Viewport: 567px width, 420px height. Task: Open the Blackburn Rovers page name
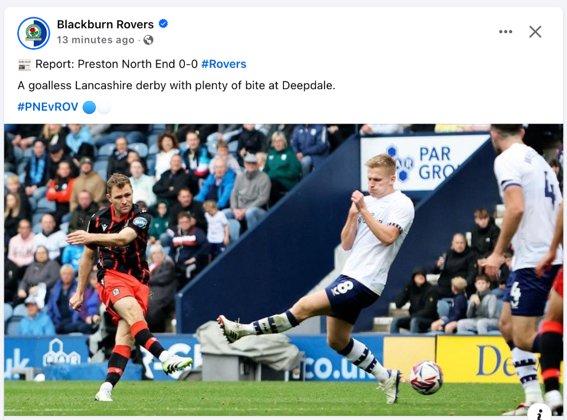point(105,24)
